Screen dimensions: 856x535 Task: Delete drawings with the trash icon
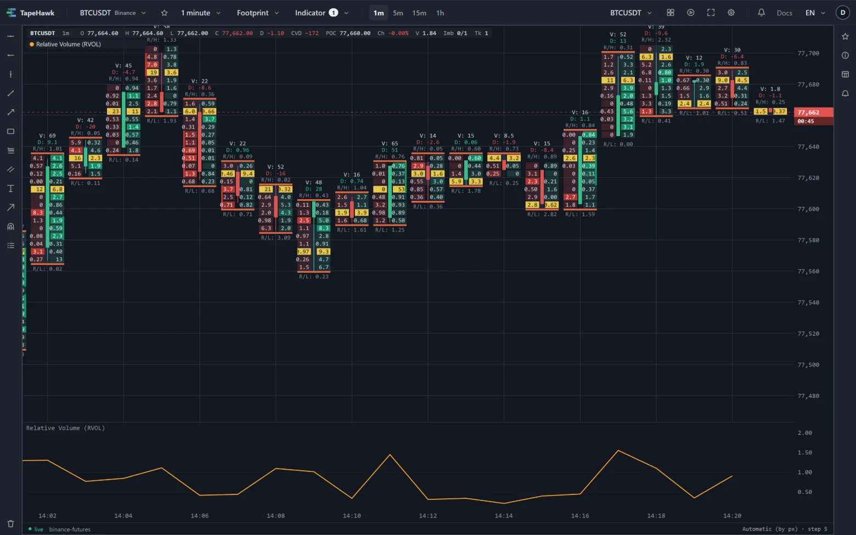(10, 523)
